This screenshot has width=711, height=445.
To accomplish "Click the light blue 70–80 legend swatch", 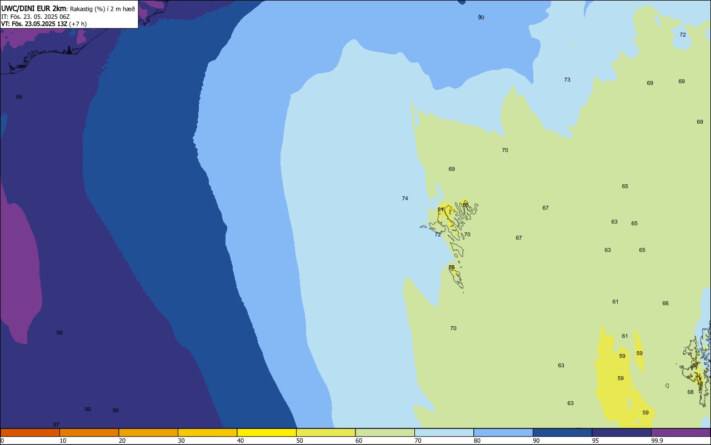I will point(444,432).
